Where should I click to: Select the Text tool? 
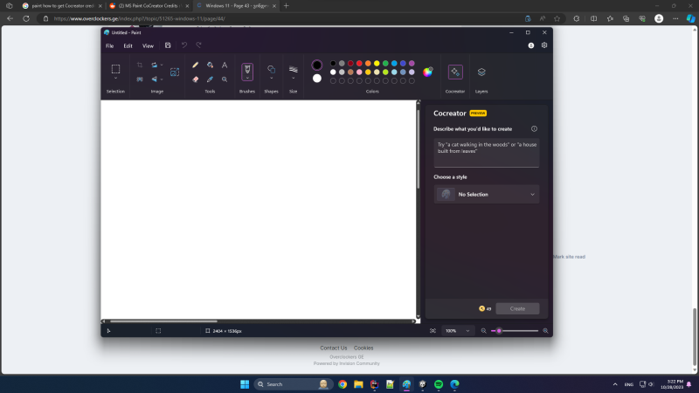click(225, 65)
